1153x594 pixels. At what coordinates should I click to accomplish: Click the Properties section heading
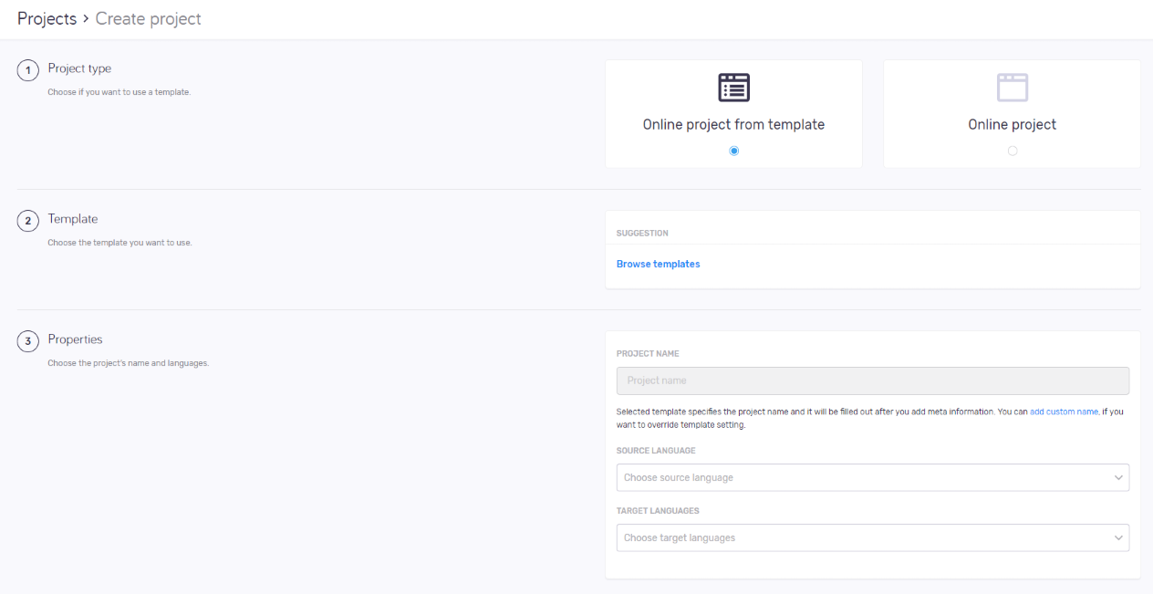75,339
